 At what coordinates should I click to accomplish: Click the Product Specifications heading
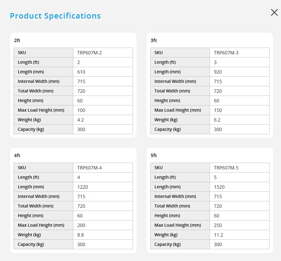pyautogui.click(x=55, y=16)
